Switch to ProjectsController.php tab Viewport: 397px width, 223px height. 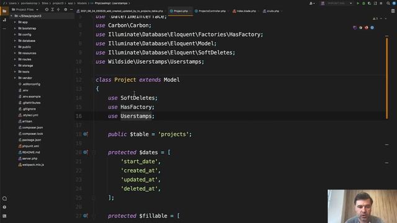(212, 11)
